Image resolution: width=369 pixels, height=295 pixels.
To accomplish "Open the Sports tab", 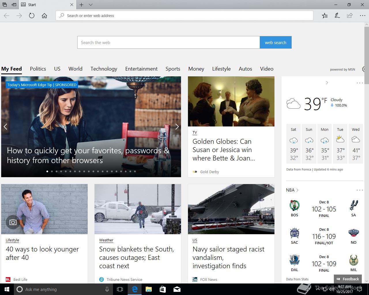I will tap(173, 69).
